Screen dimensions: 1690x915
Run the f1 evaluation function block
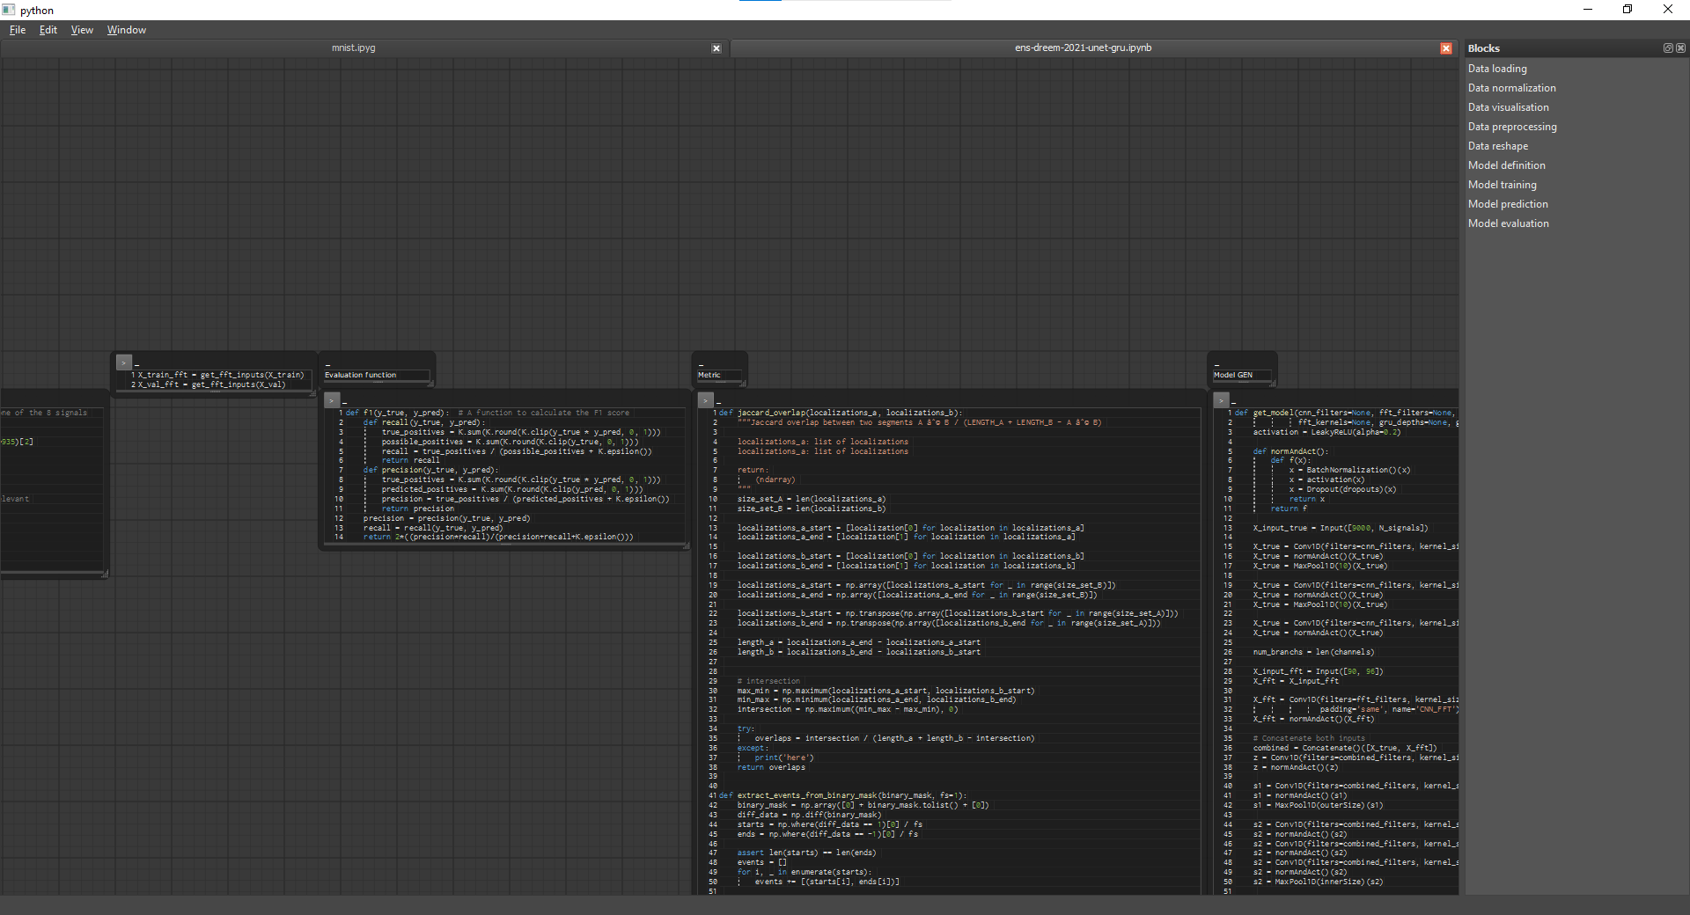(332, 400)
